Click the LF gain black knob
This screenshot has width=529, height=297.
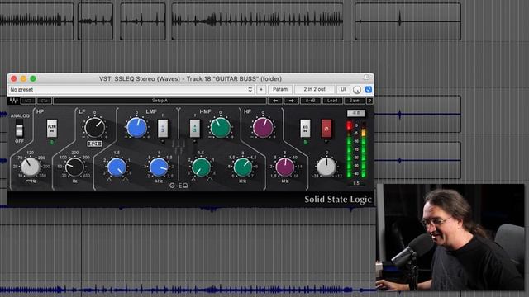(x=95, y=127)
